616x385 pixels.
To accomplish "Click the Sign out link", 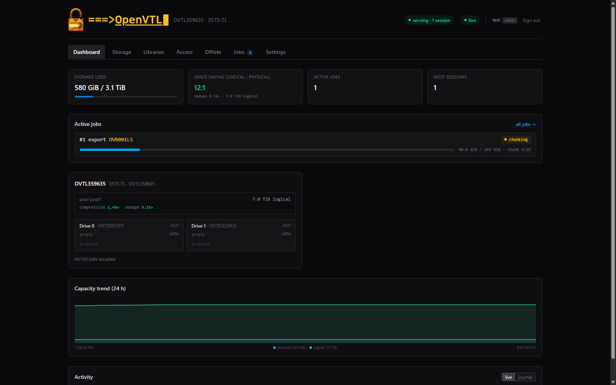I will (531, 20).
